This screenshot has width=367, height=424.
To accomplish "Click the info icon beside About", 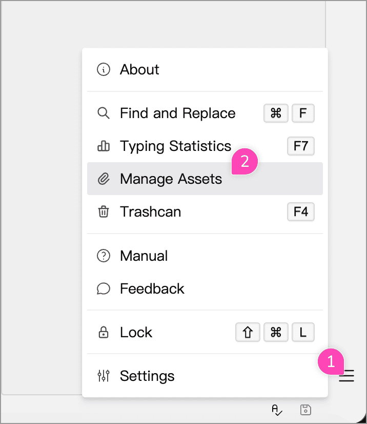I will pos(104,70).
